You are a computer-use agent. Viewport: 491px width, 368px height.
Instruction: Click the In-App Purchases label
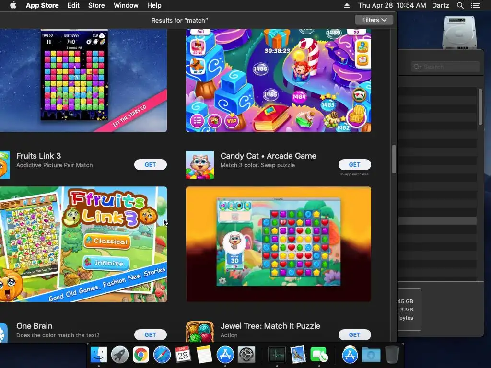click(354, 174)
